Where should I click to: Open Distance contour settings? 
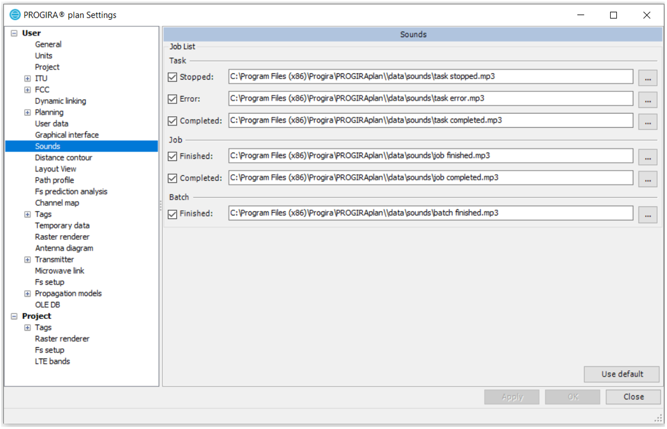64,158
